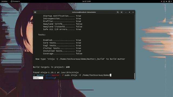Click the 'Cogl tests' line

(x=62, y=46)
